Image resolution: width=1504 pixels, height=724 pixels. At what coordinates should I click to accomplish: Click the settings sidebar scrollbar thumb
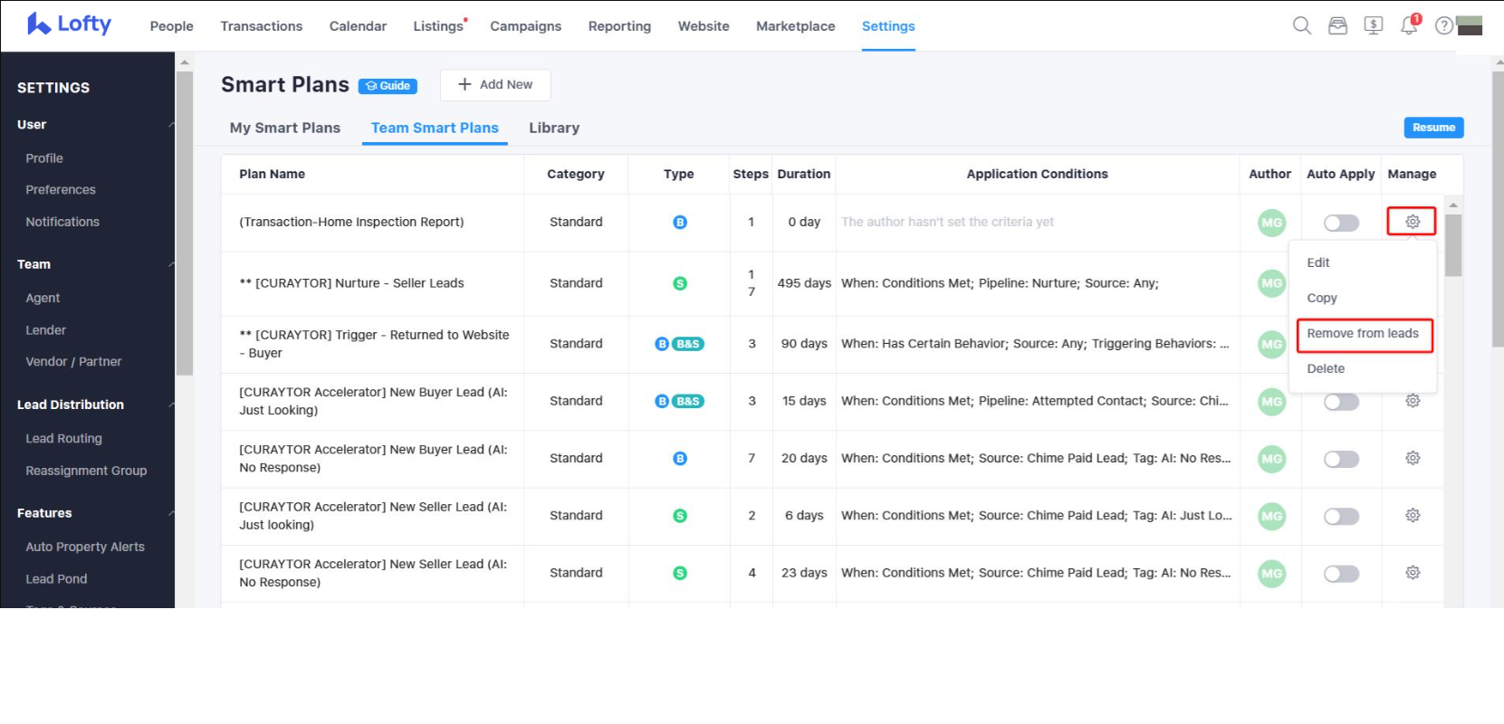(x=185, y=223)
